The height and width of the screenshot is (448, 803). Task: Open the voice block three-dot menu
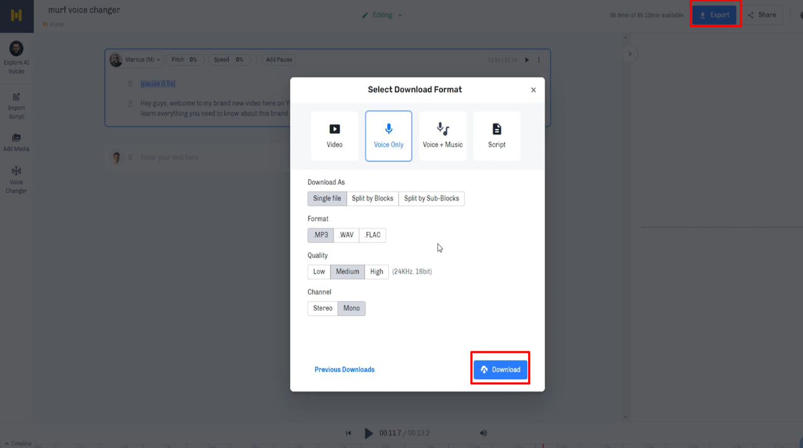point(539,60)
